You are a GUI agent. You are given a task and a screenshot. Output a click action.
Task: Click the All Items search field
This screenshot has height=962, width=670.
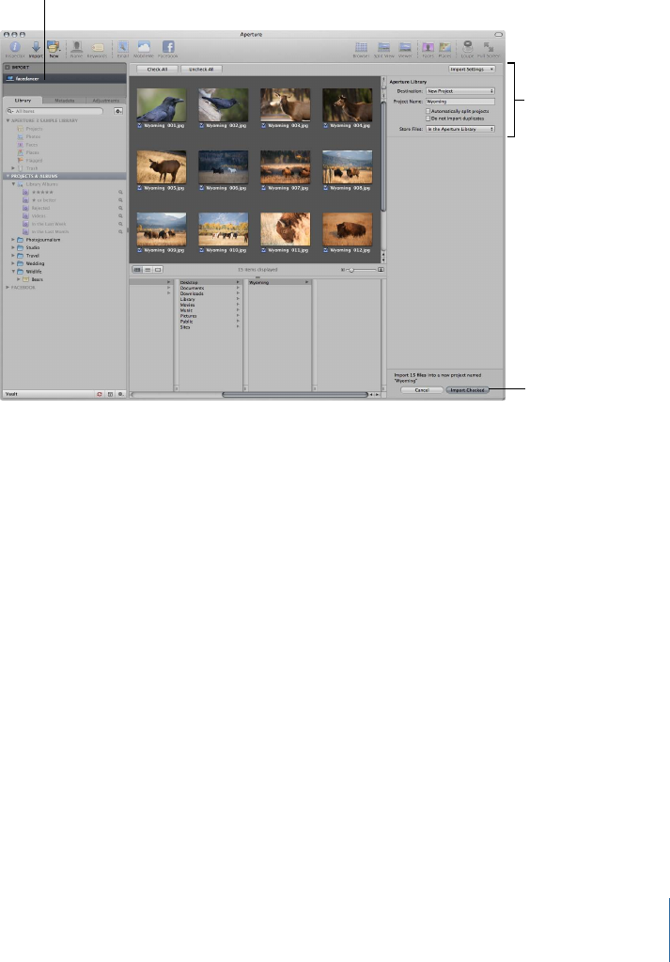[55, 111]
